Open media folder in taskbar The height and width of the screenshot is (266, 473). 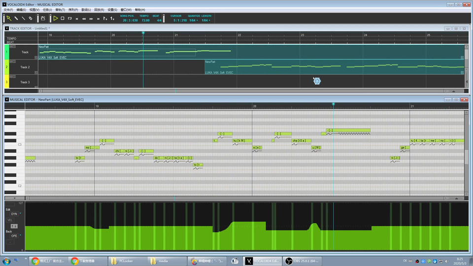point(167,261)
